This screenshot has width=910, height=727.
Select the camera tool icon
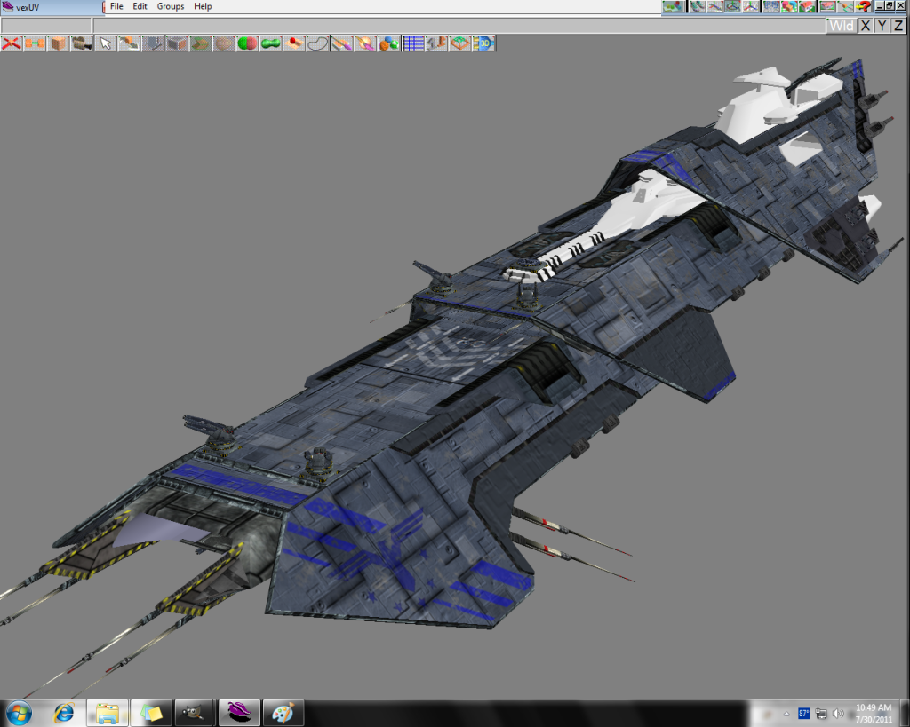[82, 43]
